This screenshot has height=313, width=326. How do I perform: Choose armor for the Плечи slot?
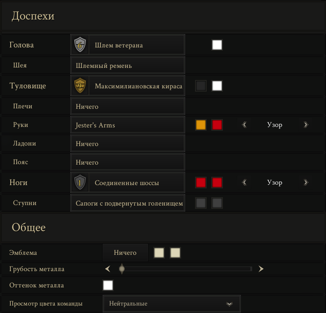128,107
